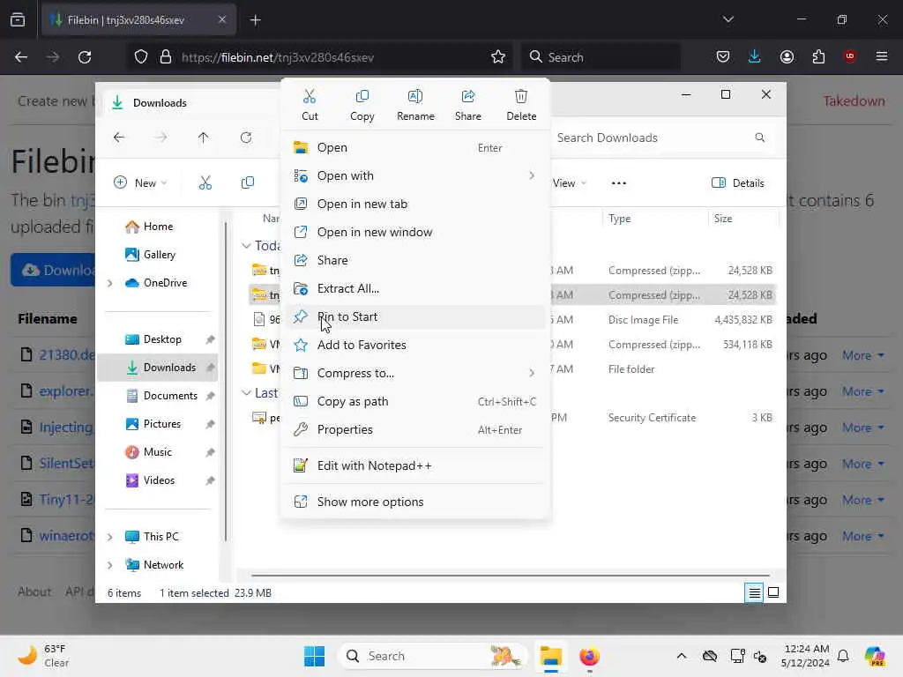Open Firefox Downloads panel arrow
This screenshot has width=903, height=677.
[x=755, y=56]
